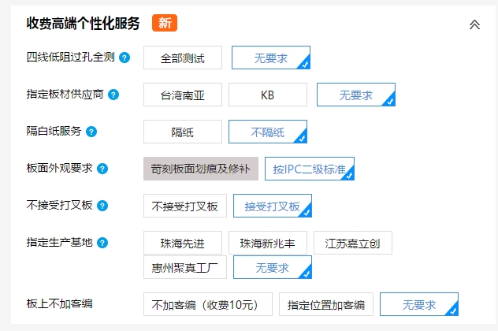The width and height of the screenshot is (498, 331).
Task: Select KB board supplier
Action: 268,95
